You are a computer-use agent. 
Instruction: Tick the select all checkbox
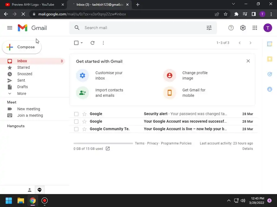point(76,43)
